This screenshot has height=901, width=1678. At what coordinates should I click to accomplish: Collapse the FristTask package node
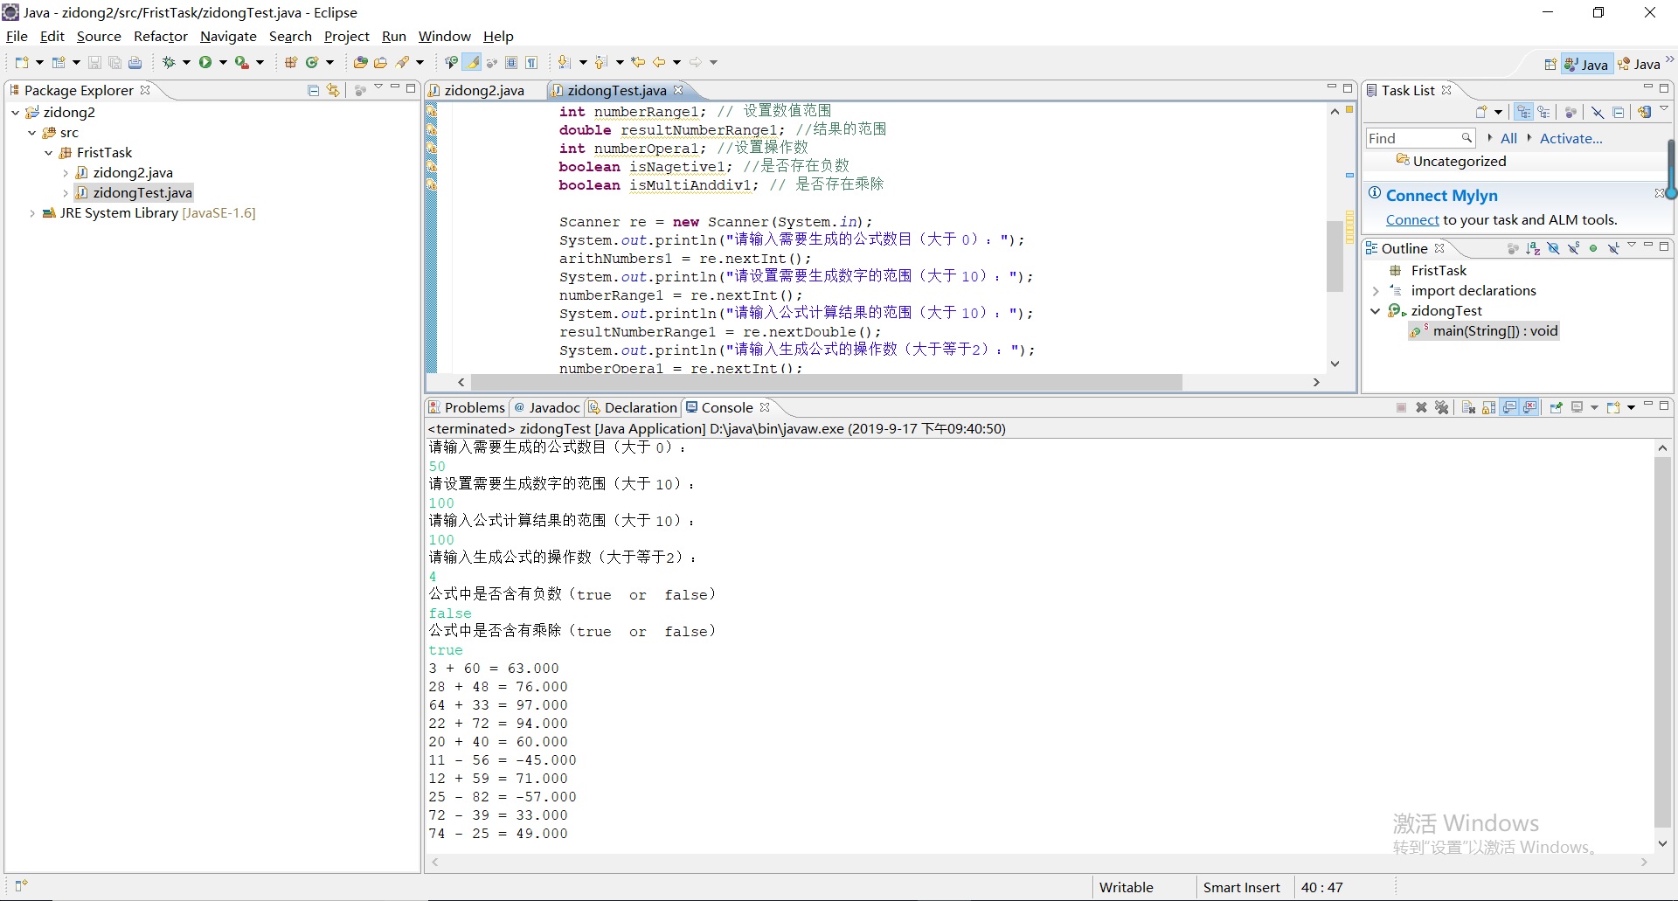(49, 153)
